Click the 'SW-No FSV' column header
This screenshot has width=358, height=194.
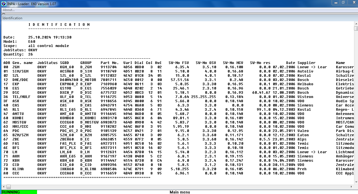click(179, 63)
